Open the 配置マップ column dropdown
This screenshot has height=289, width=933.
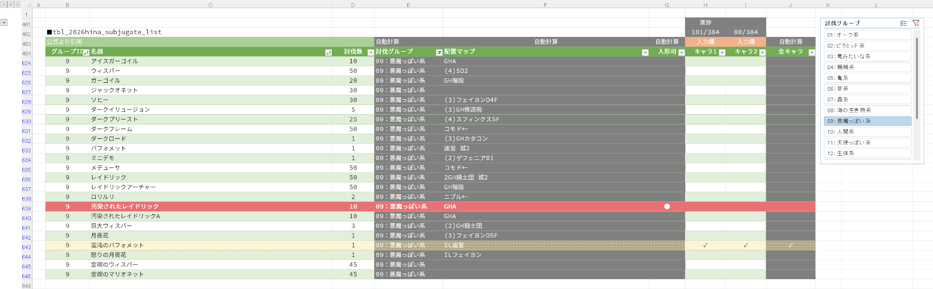[645, 52]
